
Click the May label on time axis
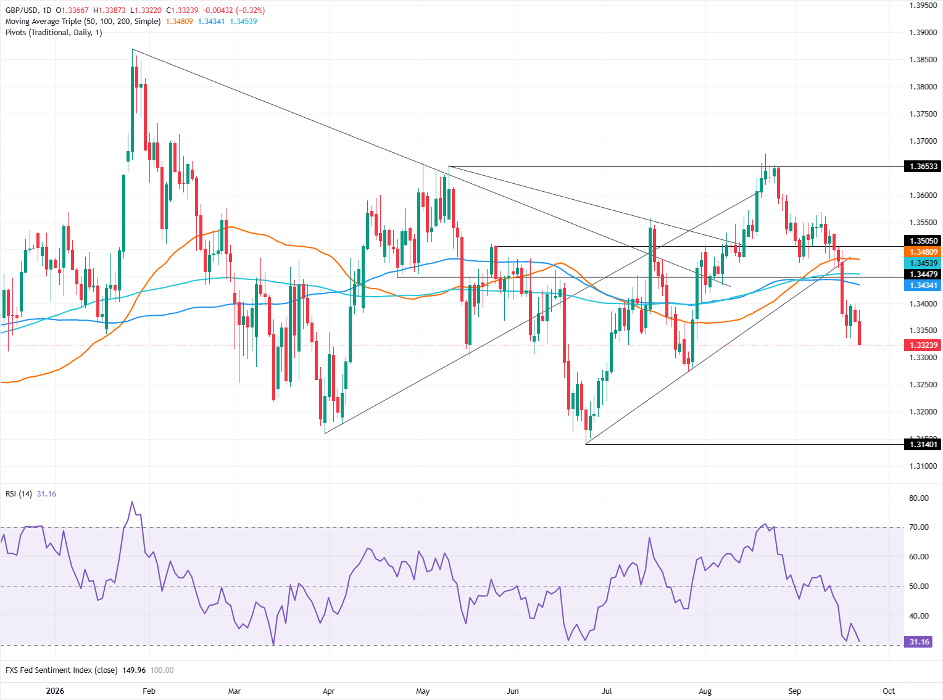coord(423,691)
